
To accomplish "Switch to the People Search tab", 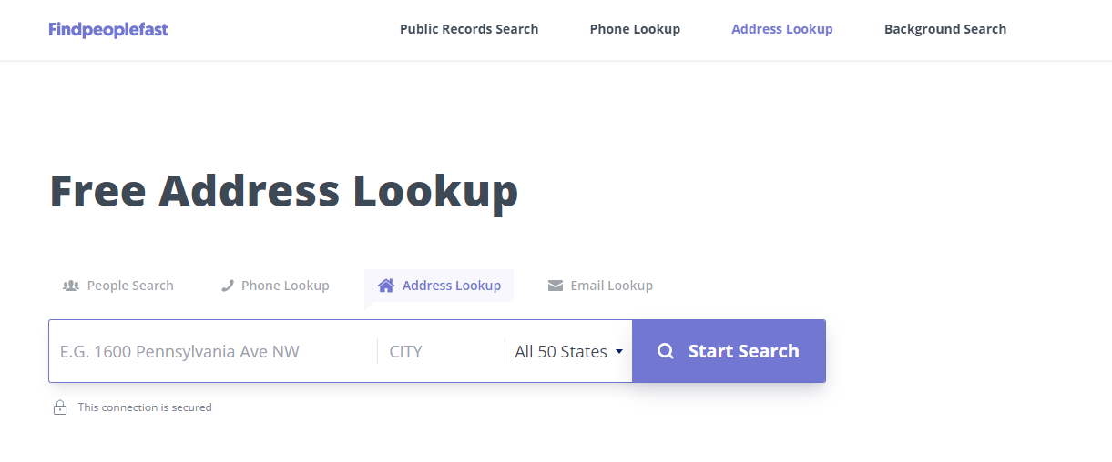I will pyautogui.click(x=118, y=286).
